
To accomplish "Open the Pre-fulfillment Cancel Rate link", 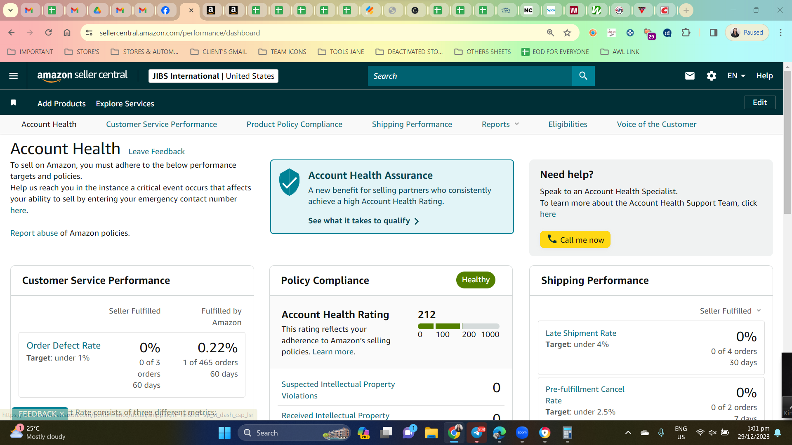I will click(x=585, y=395).
